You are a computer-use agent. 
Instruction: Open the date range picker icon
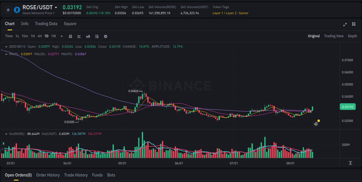point(70,36)
